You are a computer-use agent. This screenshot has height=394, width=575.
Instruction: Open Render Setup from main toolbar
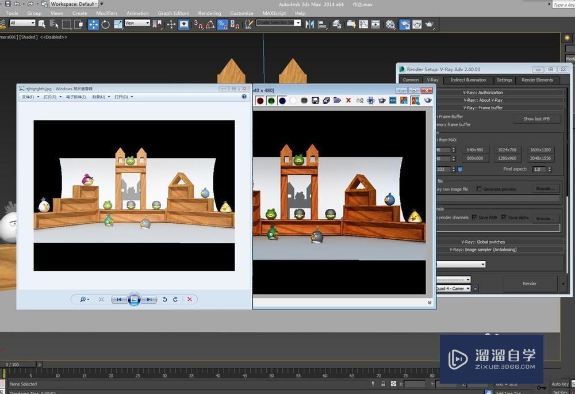point(404,25)
